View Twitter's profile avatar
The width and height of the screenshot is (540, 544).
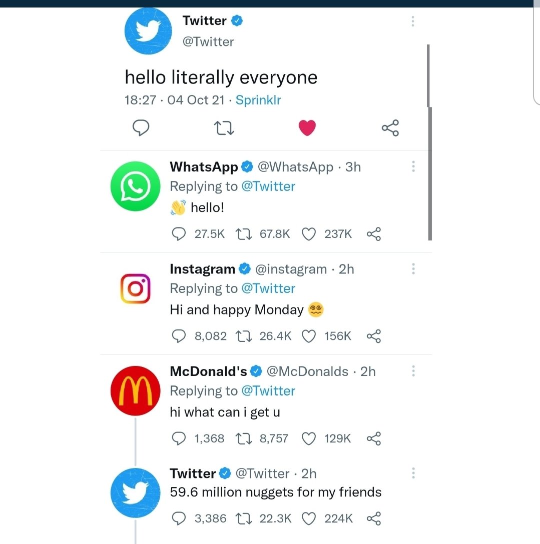[148, 31]
